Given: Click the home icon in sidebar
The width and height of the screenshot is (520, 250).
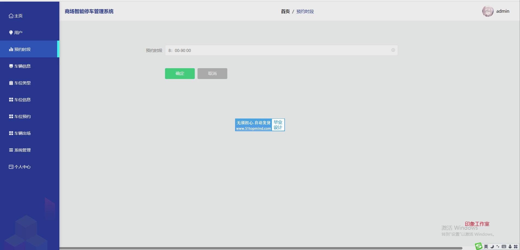Looking at the screenshot, I should 11,16.
